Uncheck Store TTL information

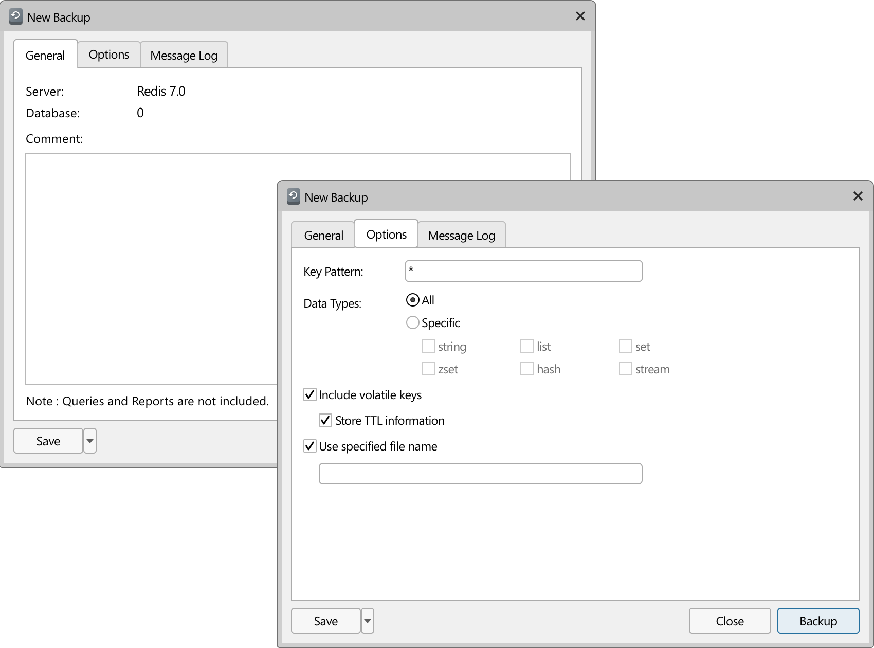(x=325, y=420)
